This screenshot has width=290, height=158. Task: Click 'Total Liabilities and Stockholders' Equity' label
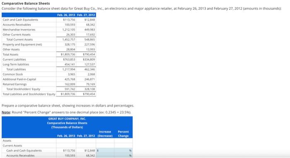tap(29, 94)
